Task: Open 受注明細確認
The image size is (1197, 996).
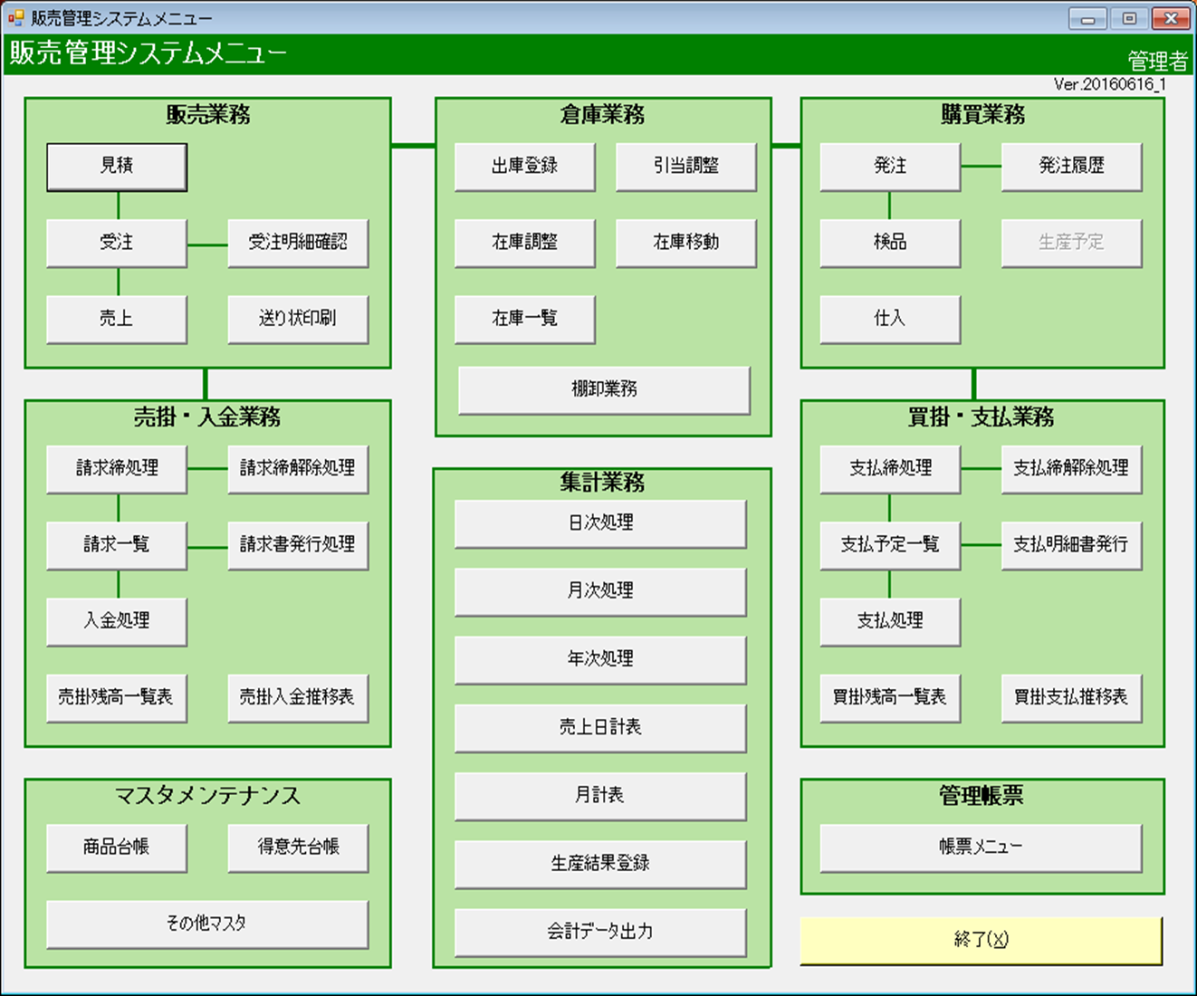Action: (x=298, y=243)
